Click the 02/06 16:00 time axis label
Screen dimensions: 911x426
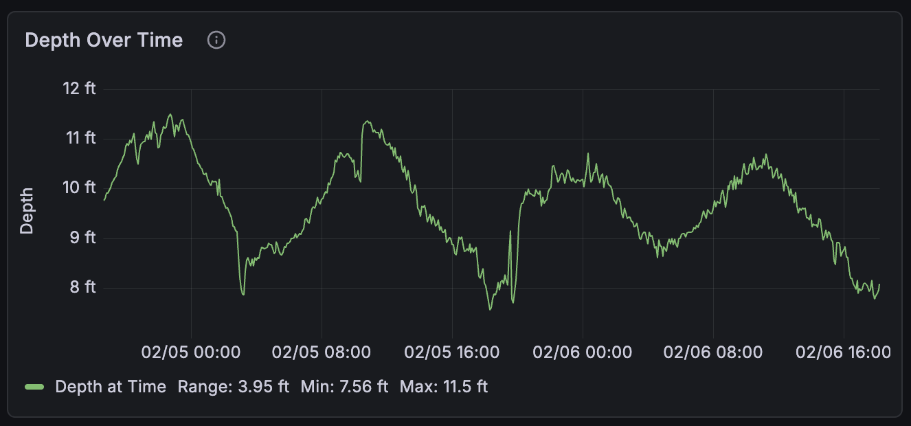coord(843,352)
